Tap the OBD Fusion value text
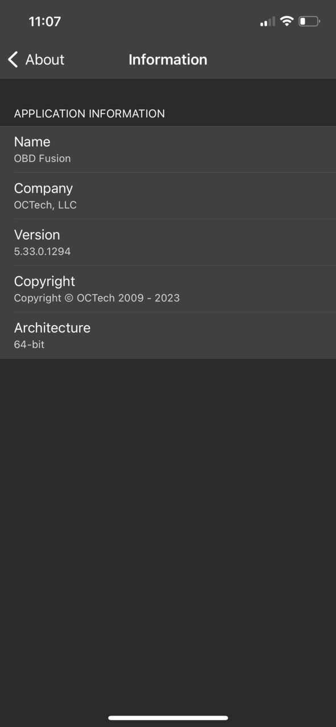 click(43, 159)
